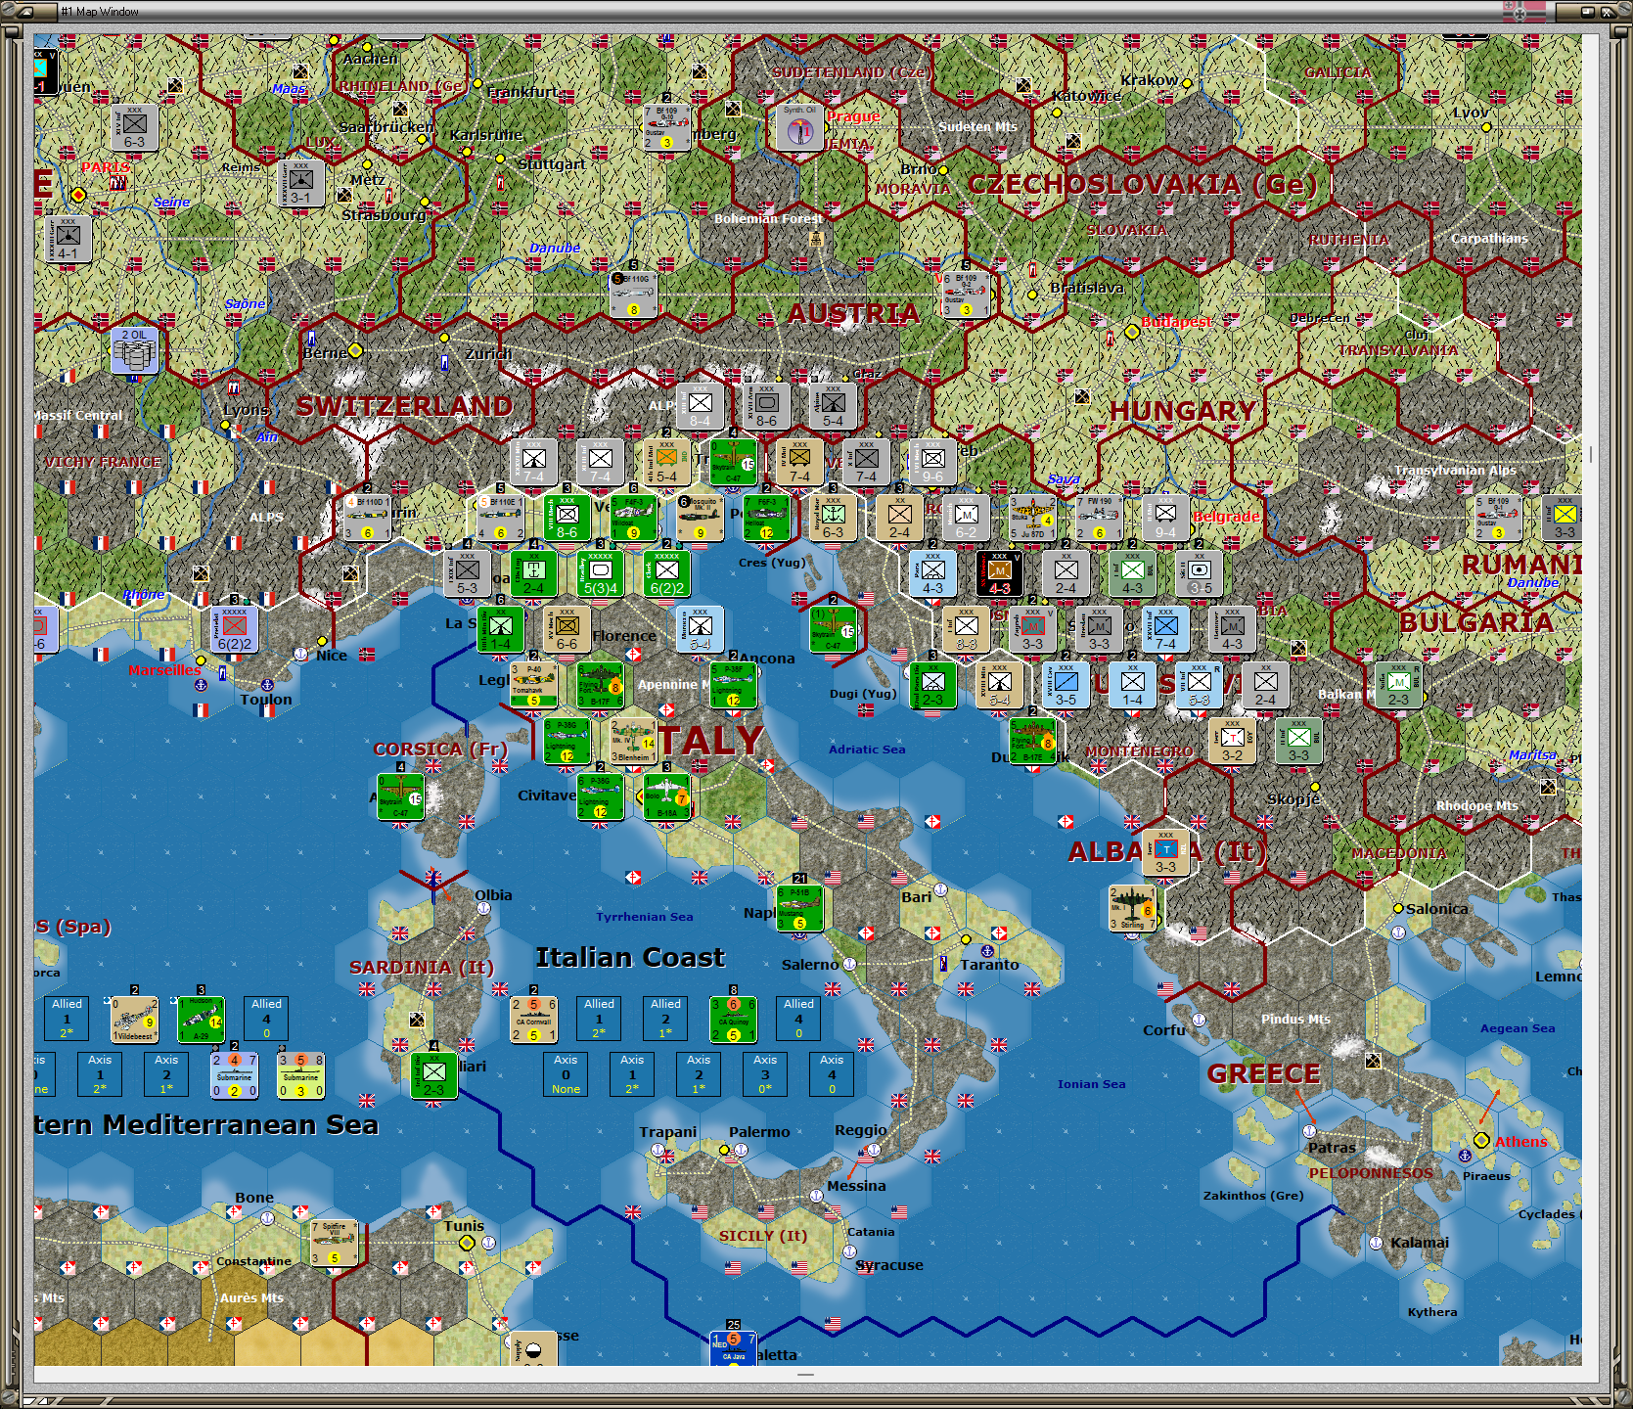This screenshot has width=1633, height=1409.
Task: Select the Vildebeest aircraft counter
Action: (134, 1020)
